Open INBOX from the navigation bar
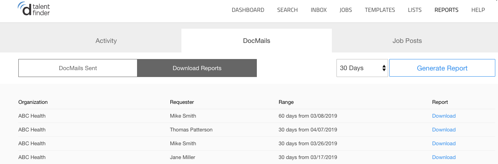Image resolution: width=498 pixels, height=164 pixels. click(x=319, y=10)
